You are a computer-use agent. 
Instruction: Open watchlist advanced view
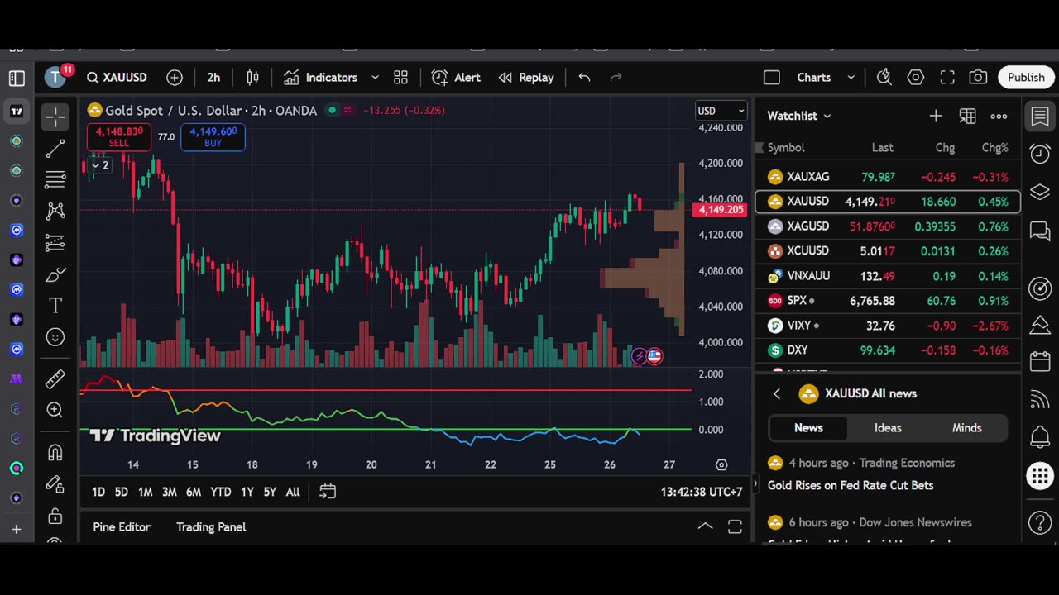point(967,117)
